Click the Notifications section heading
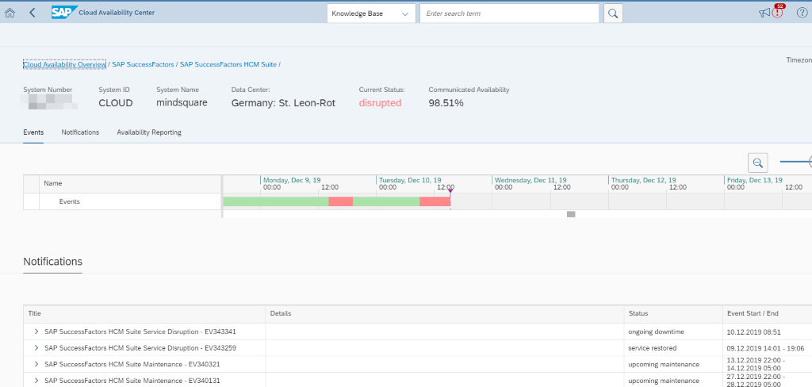Viewport: 812px width, 387px height. tap(53, 261)
